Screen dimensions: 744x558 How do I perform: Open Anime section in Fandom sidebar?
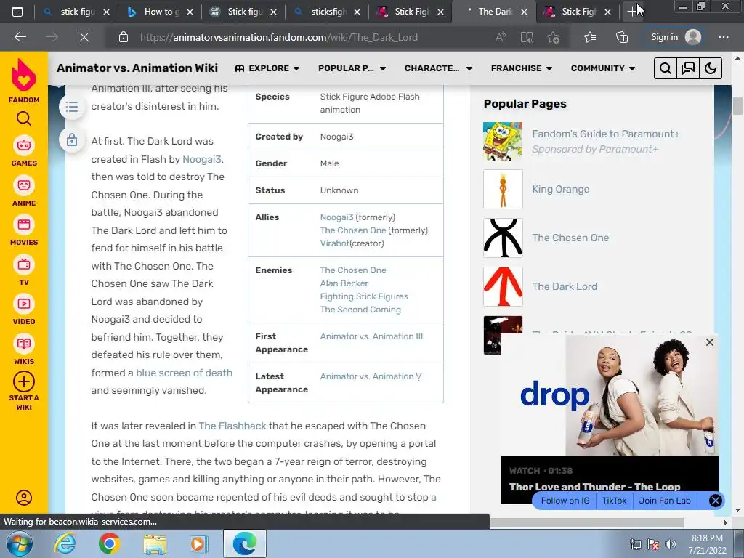point(24,191)
